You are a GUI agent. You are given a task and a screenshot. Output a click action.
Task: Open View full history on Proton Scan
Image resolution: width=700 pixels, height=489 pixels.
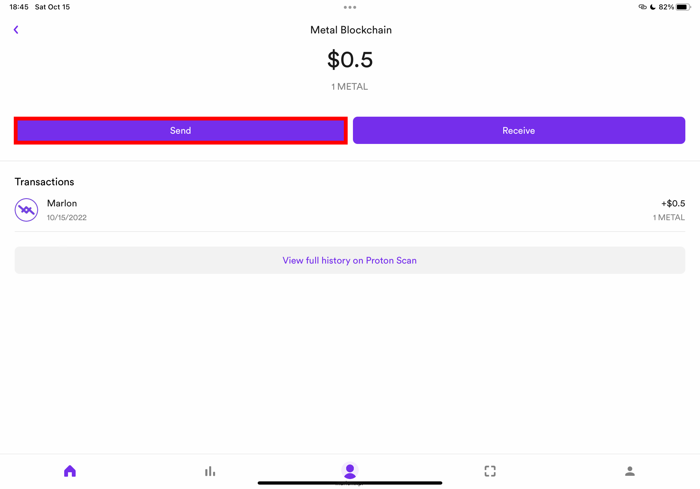pos(350,260)
